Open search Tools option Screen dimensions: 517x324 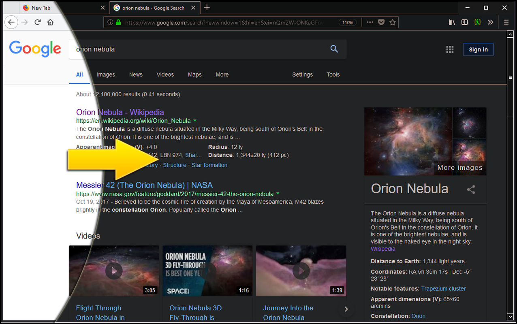pos(333,75)
